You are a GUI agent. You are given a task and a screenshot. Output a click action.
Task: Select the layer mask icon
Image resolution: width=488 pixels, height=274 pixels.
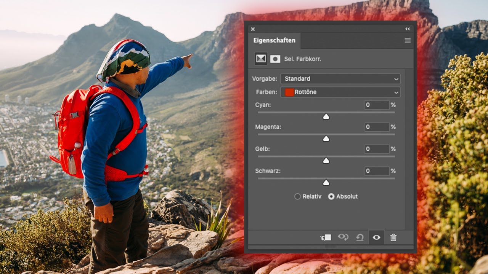click(x=275, y=59)
